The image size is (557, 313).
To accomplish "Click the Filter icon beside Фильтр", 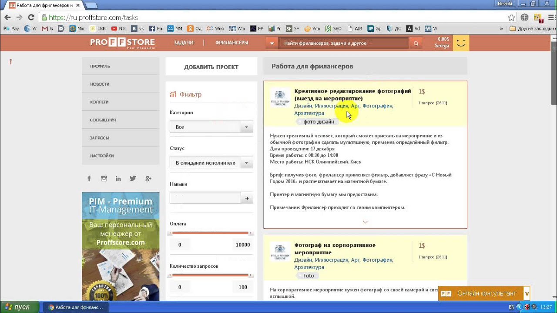I will click(173, 94).
